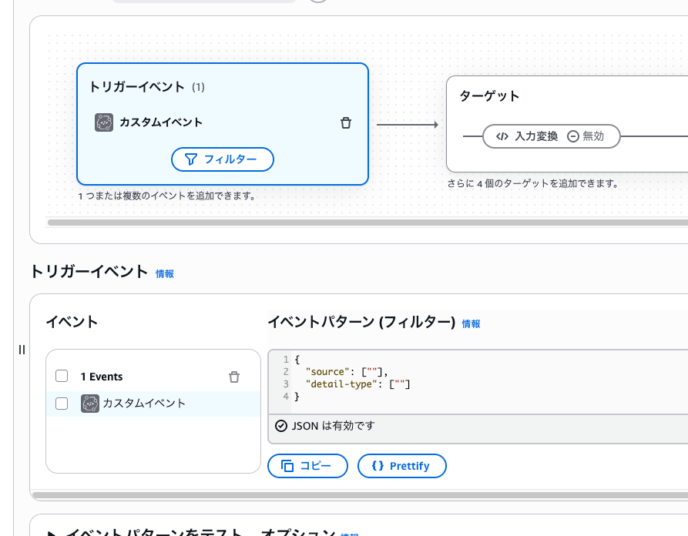This screenshot has height=536, width=688.
Task: Click the 入力変換 code icon in target
Action: click(502, 136)
